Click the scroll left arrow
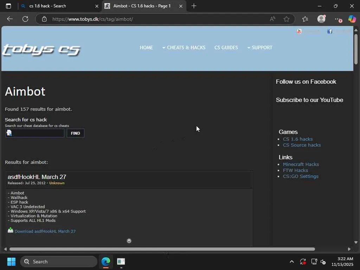Image resolution: width=360 pixels, height=270 pixels. click(5, 249)
